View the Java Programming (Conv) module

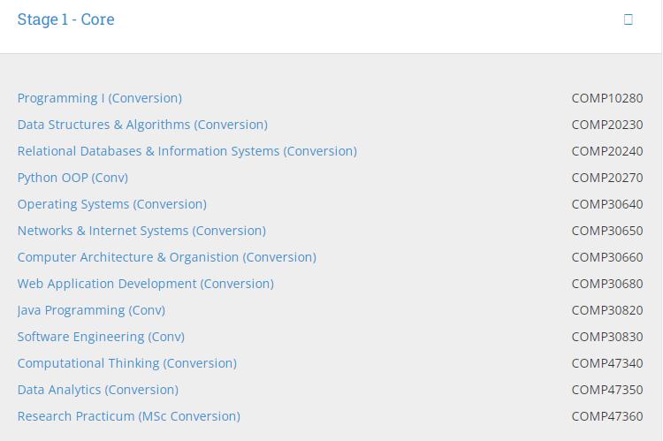coord(91,310)
